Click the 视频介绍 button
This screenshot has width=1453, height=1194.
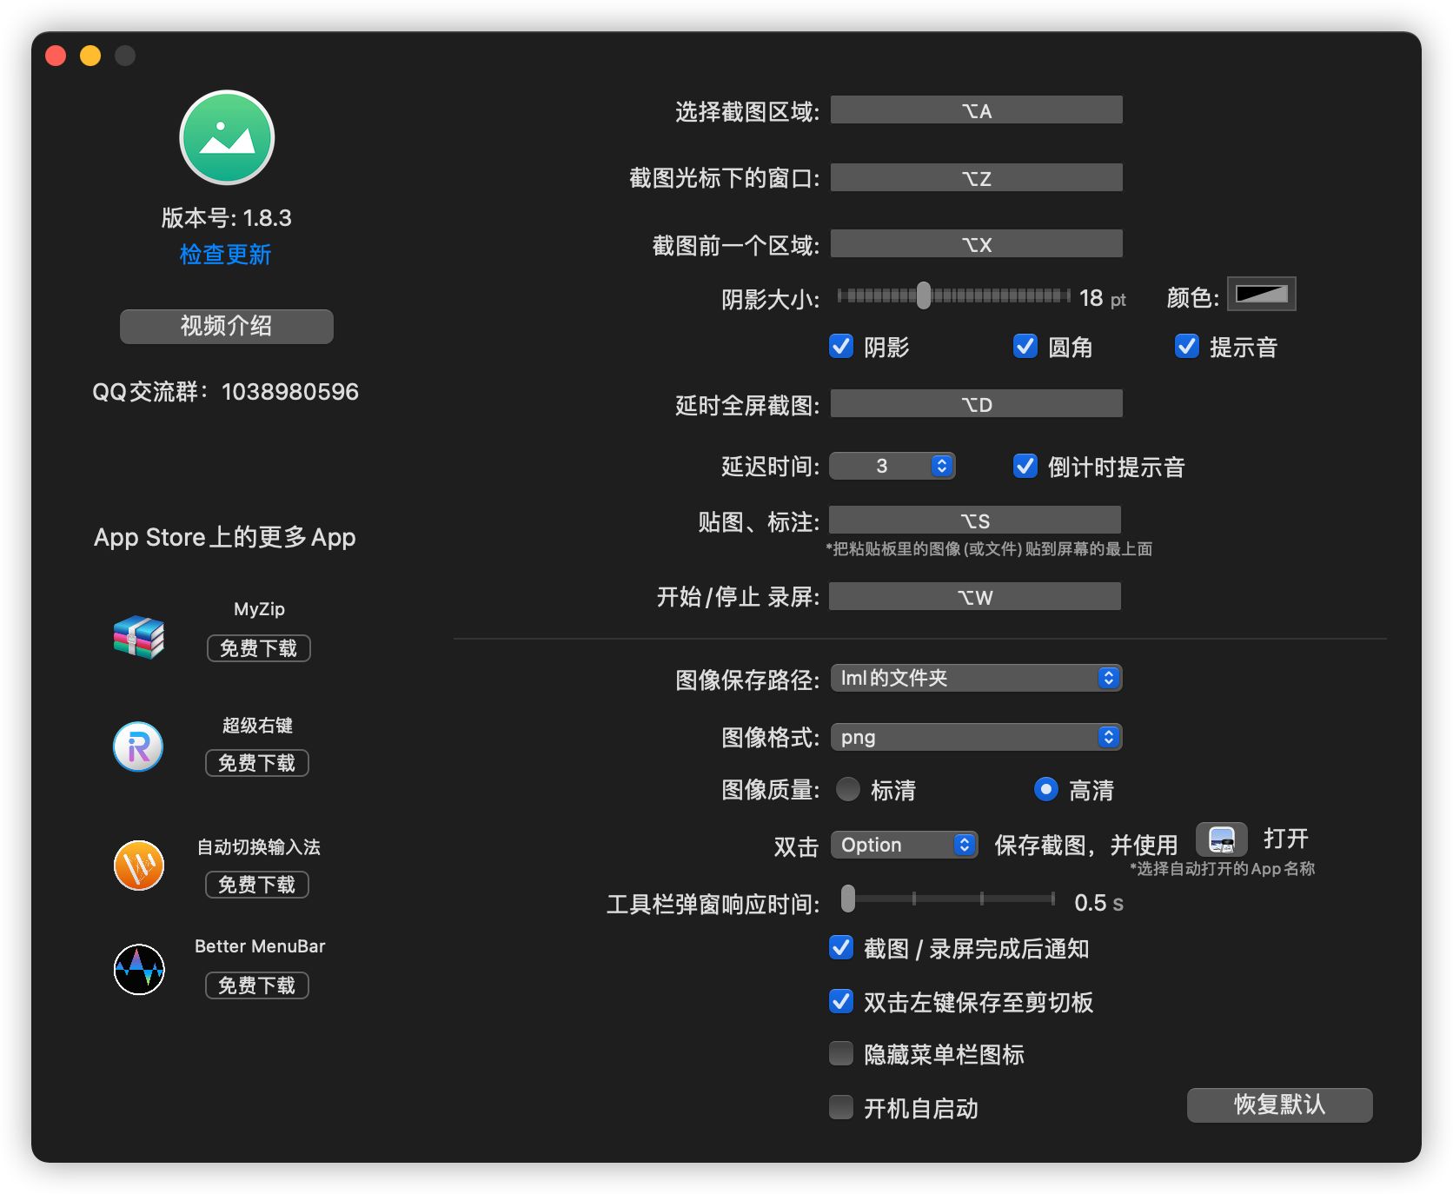226,326
